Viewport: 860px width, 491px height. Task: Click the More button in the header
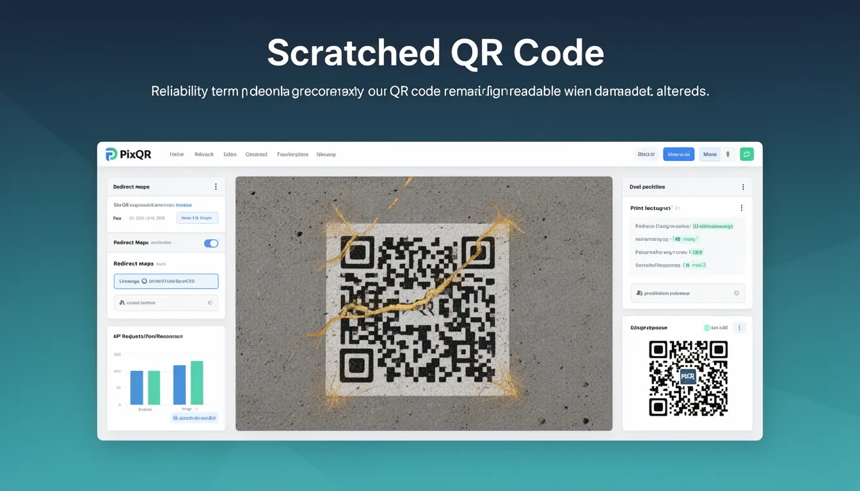[x=710, y=154]
